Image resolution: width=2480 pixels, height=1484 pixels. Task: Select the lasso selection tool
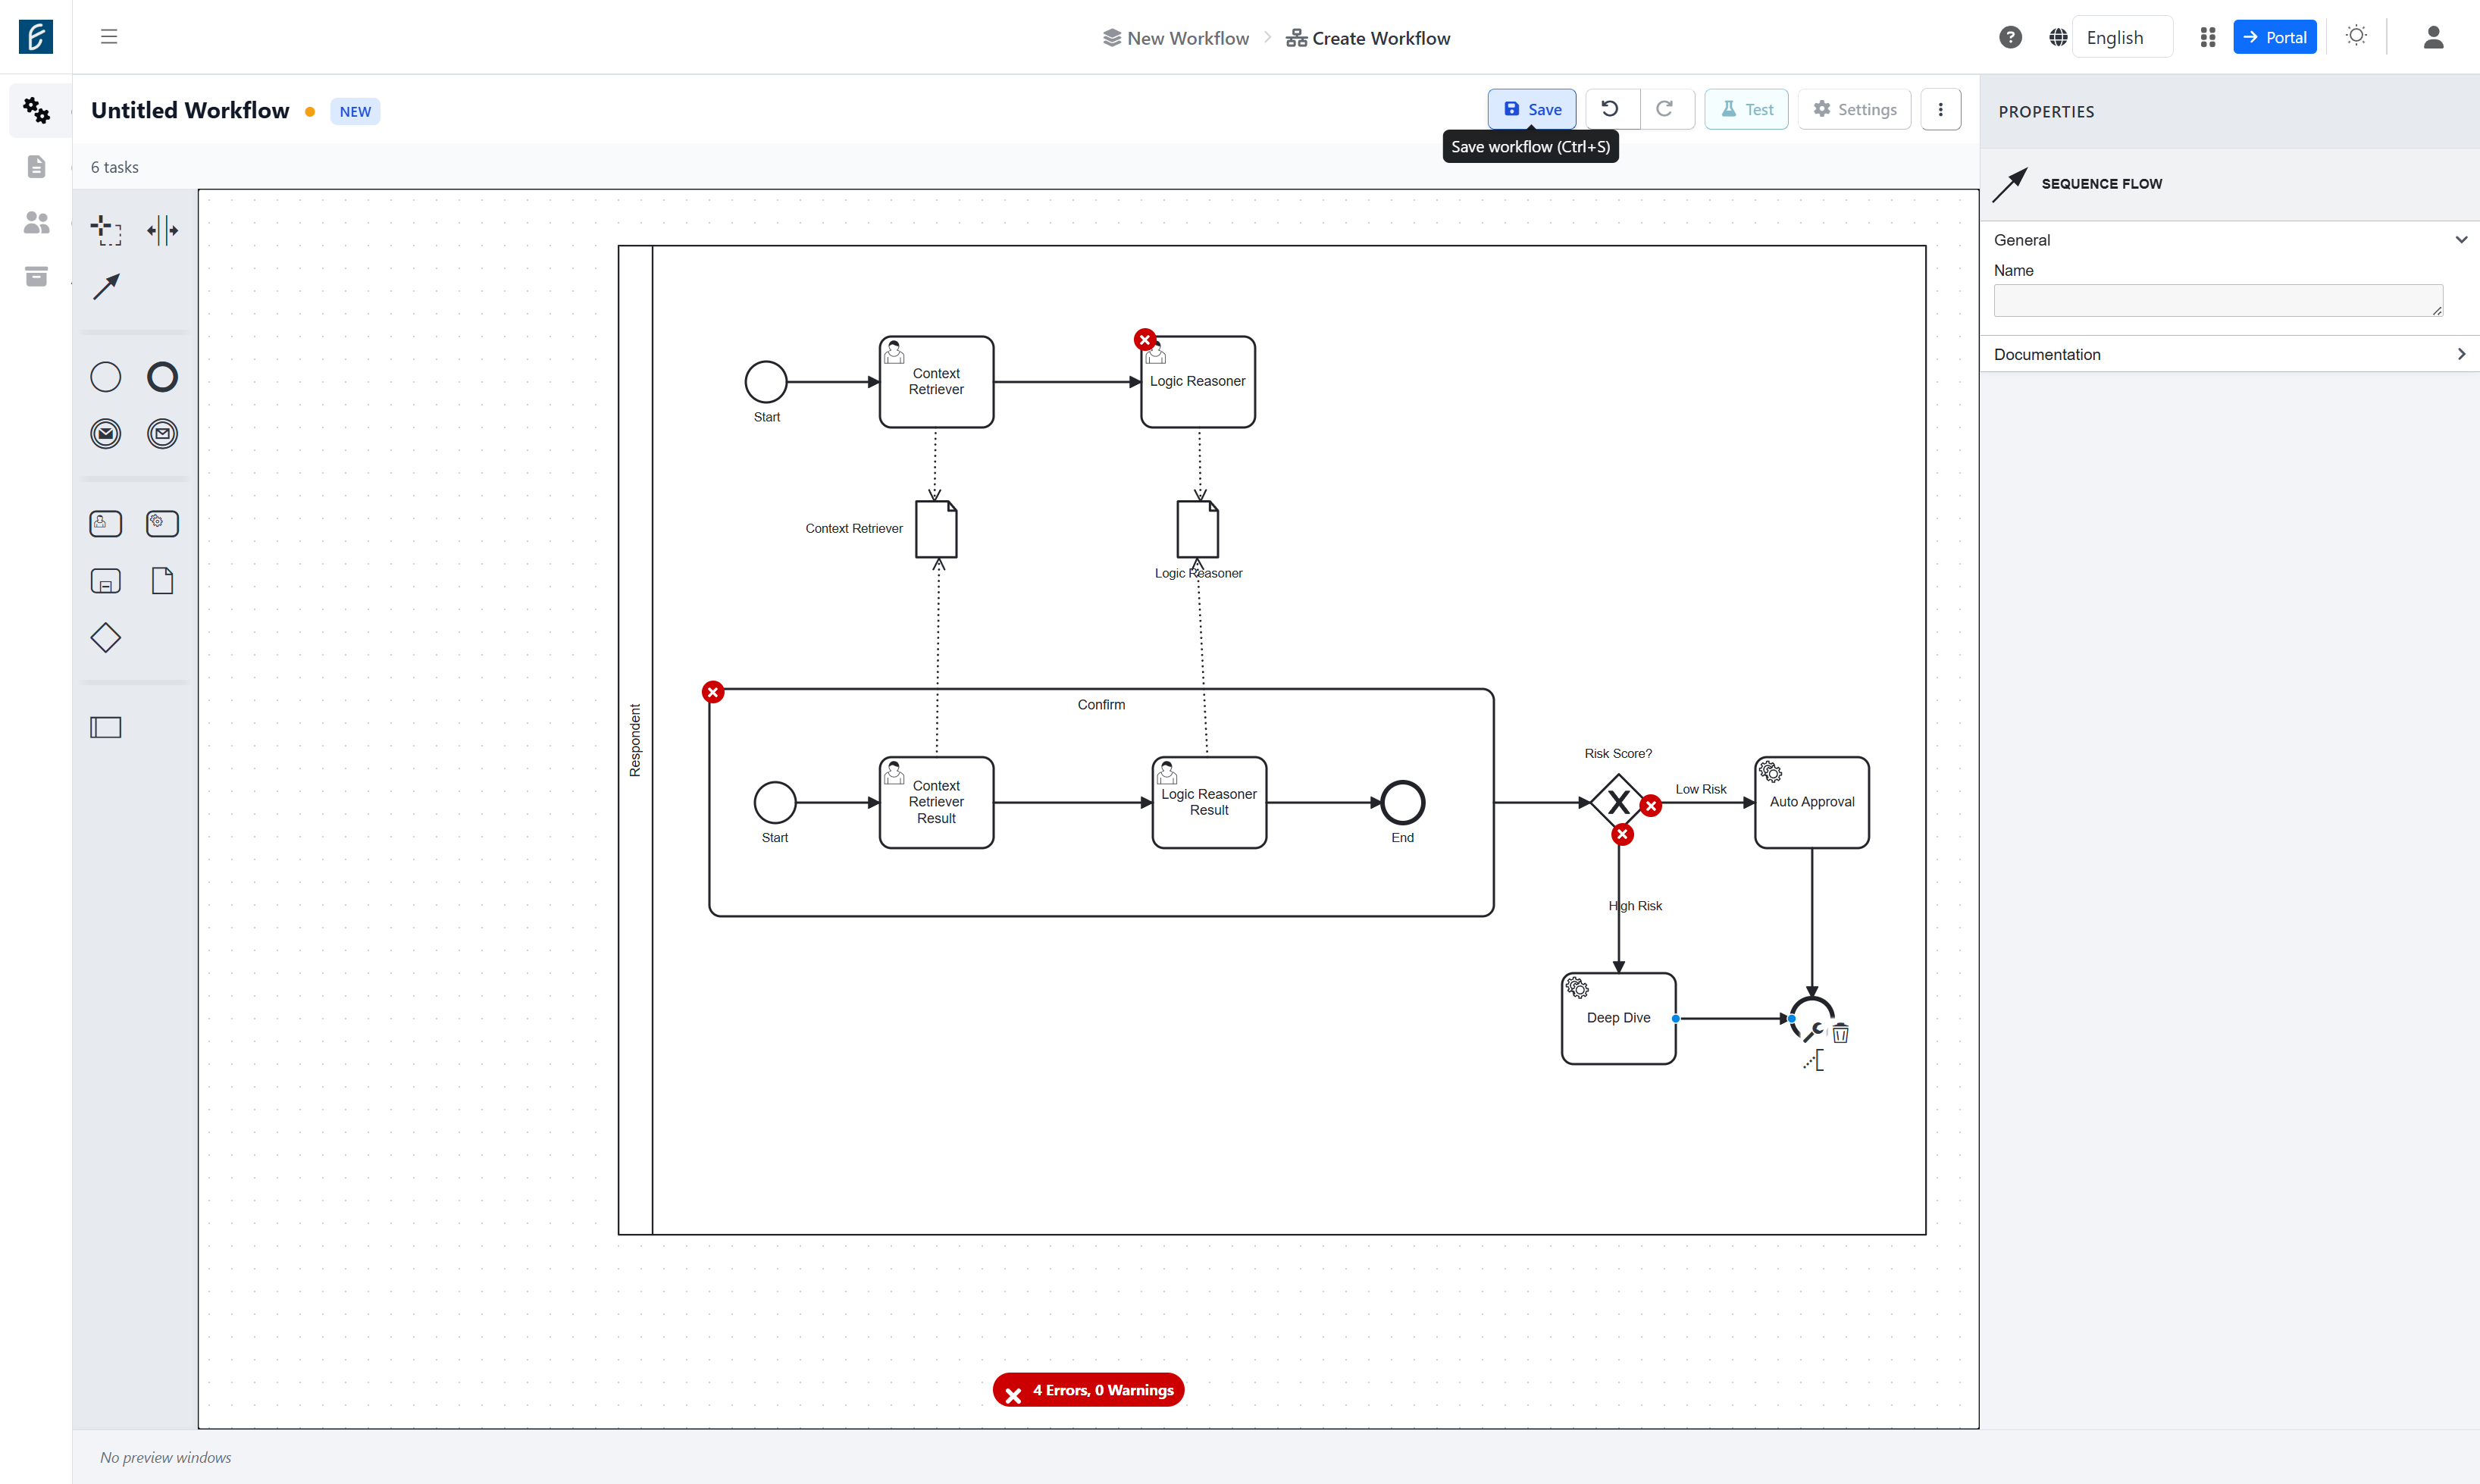[x=105, y=230]
